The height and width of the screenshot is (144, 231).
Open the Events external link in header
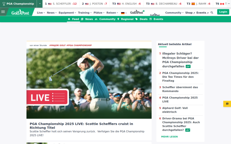point(203,13)
